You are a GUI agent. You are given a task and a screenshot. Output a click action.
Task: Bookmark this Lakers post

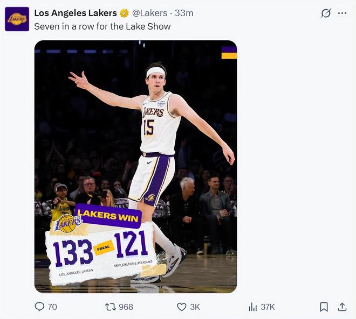coord(324,307)
